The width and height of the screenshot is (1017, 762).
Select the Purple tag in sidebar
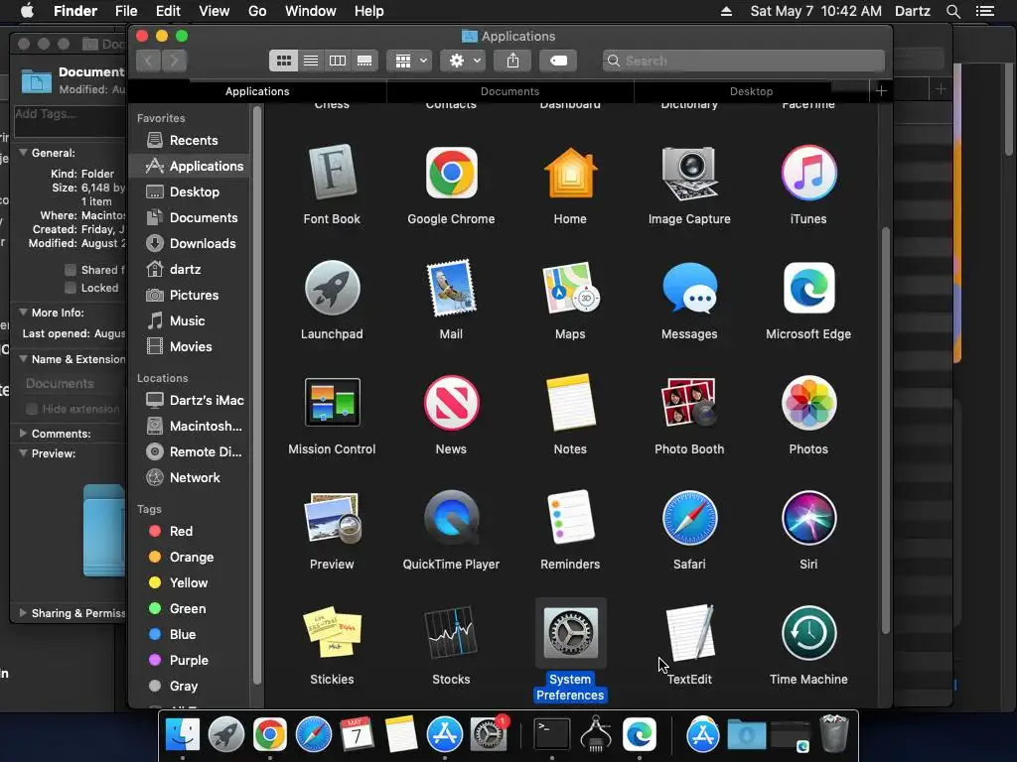[x=189, y=660]
